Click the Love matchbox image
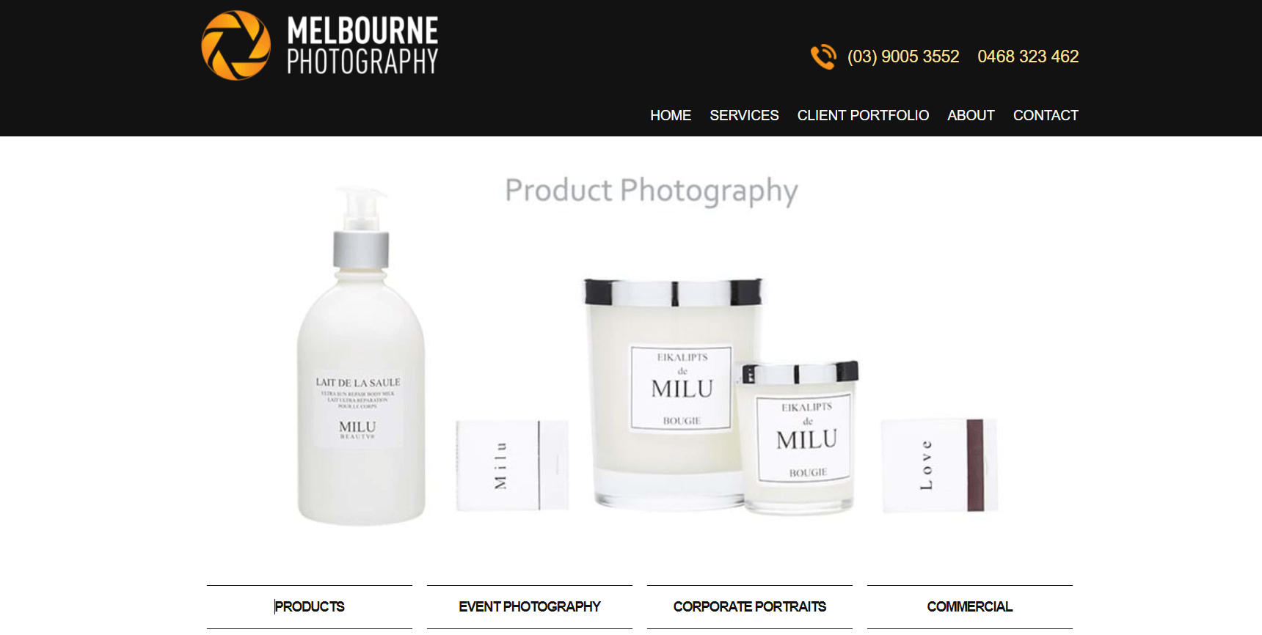 click(939, 466)
